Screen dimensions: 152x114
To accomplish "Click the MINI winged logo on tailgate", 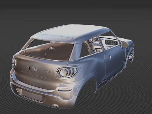I will tap(33, 69).
